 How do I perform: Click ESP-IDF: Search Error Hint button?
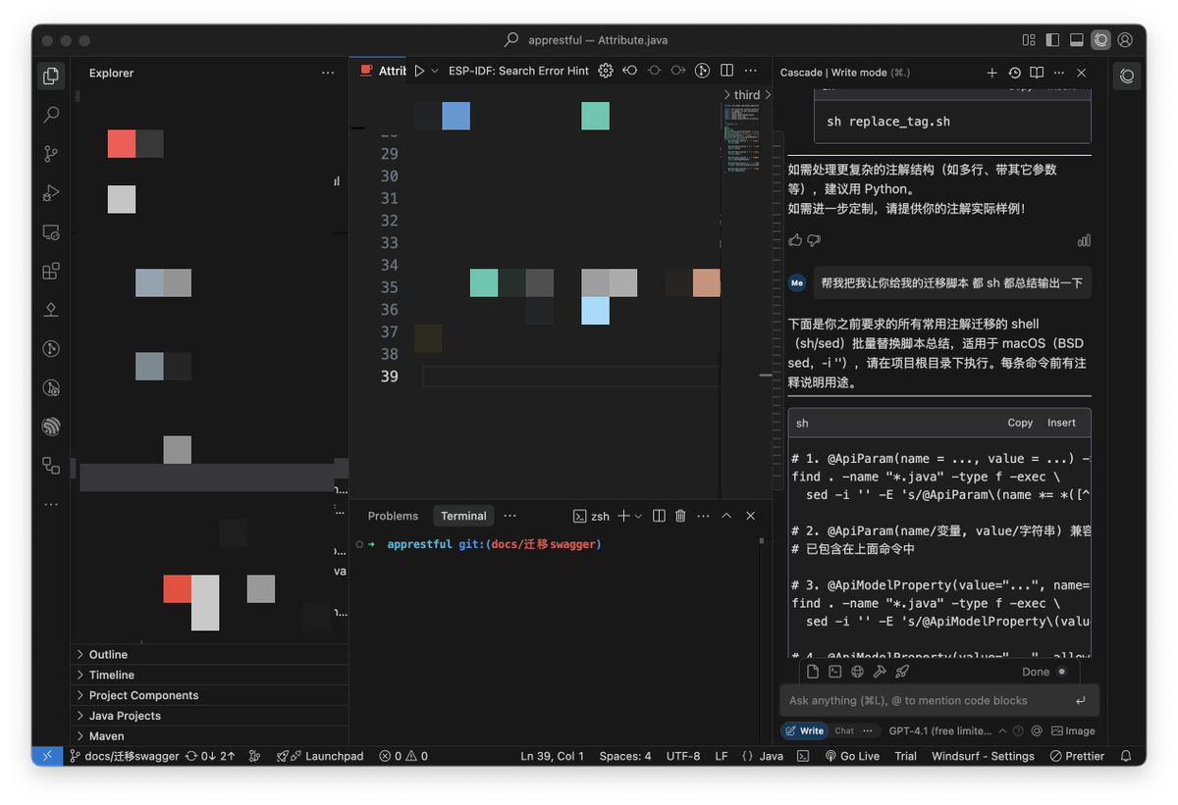pyautogui.click(x=518, y=71)
